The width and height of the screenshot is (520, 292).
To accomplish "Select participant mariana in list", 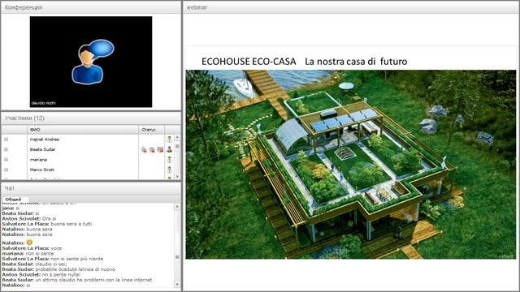I will [38, 160].
